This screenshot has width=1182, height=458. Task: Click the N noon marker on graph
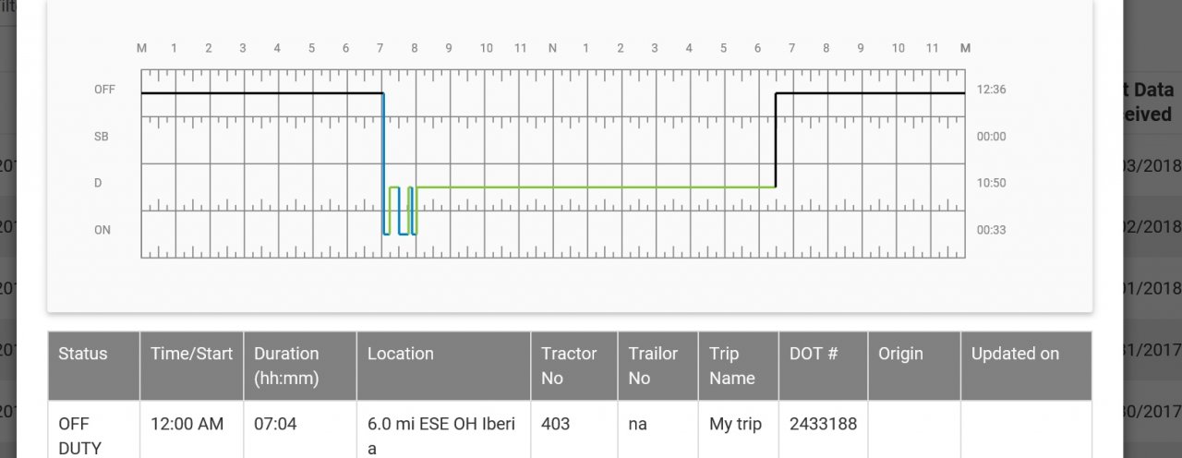[x=552, y=48]
